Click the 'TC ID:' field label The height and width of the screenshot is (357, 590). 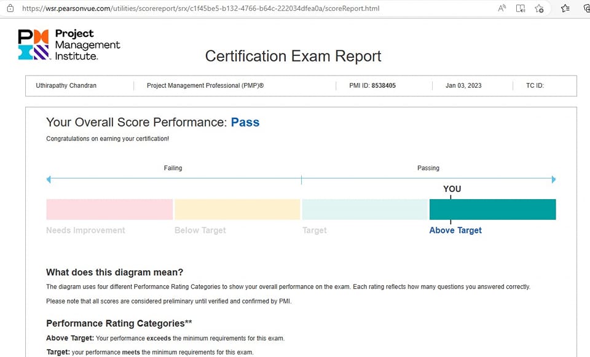[x=535, y=85]
